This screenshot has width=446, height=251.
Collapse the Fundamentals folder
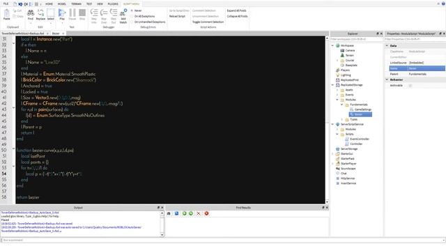[x=342, y=105]
